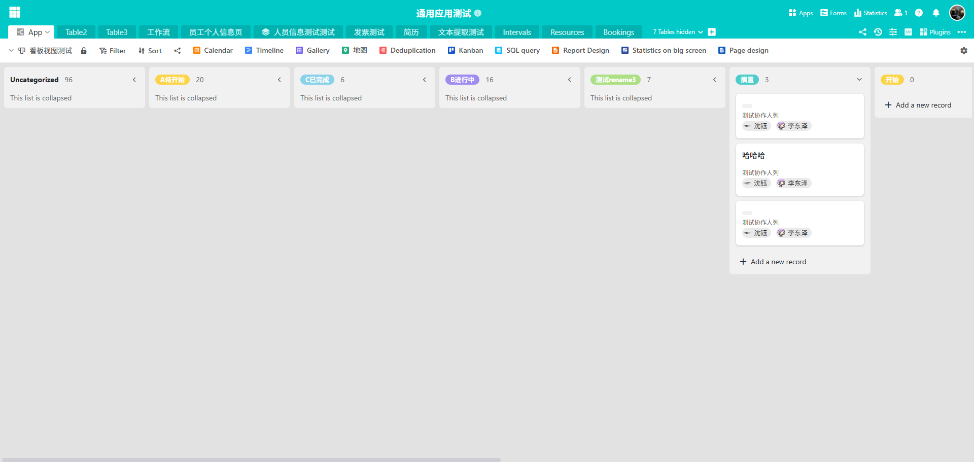Open the notifications bell

pyautogui.click(x=936, y=13)
